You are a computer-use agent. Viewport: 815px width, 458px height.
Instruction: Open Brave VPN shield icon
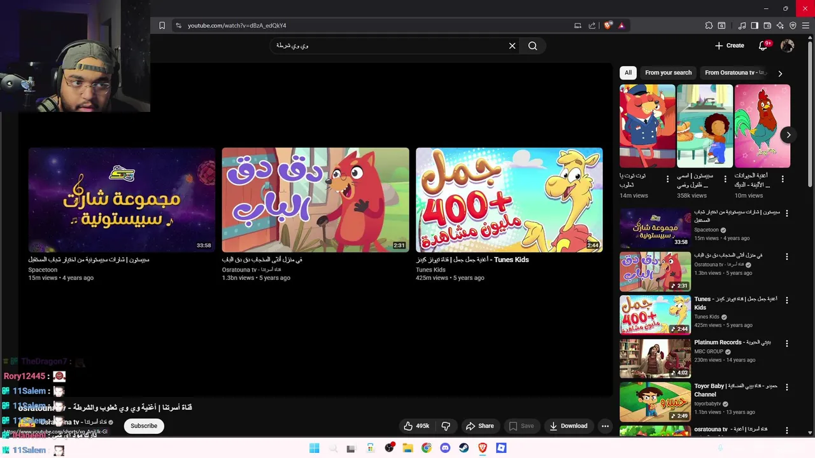pos(793,25)
